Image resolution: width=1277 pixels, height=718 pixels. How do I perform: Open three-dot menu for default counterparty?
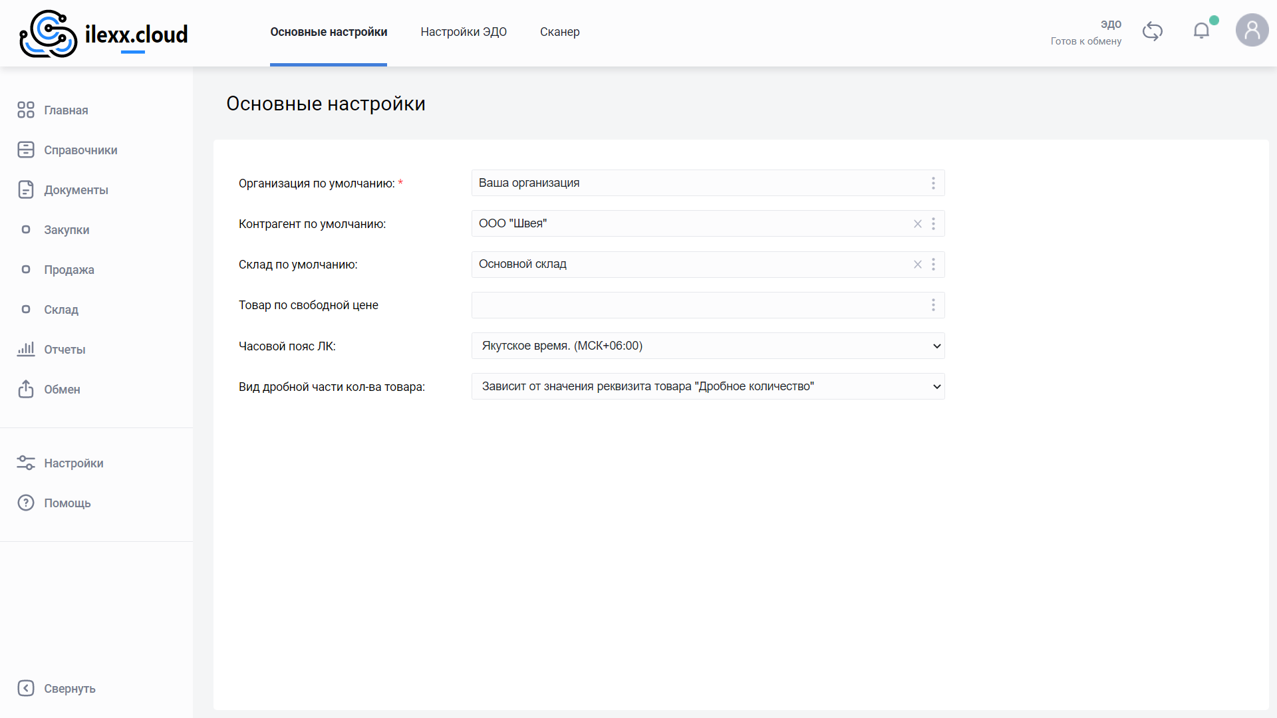[x=933, y=224]
